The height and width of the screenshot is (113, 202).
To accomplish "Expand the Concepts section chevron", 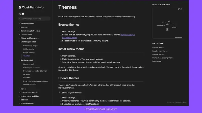I will [x=19, y=27].
